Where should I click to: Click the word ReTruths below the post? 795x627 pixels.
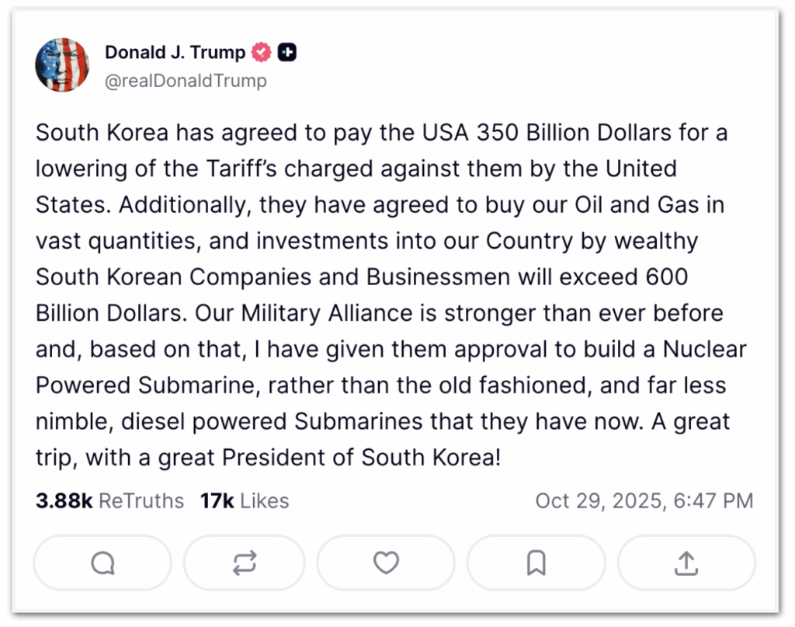click(x=141, y=501)
